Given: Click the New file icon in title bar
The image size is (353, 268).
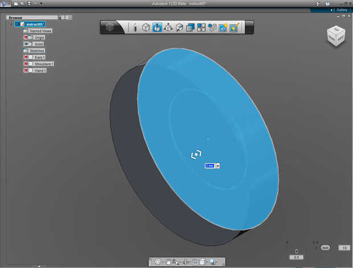Looking at the screenshot, I should (x=16, y=3).
